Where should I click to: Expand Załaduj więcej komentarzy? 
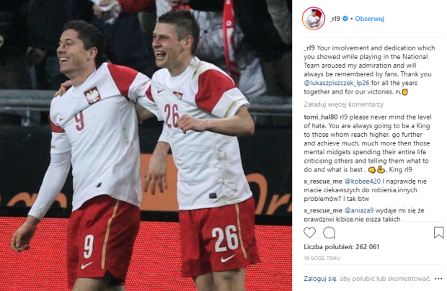(x=343, y=104)
